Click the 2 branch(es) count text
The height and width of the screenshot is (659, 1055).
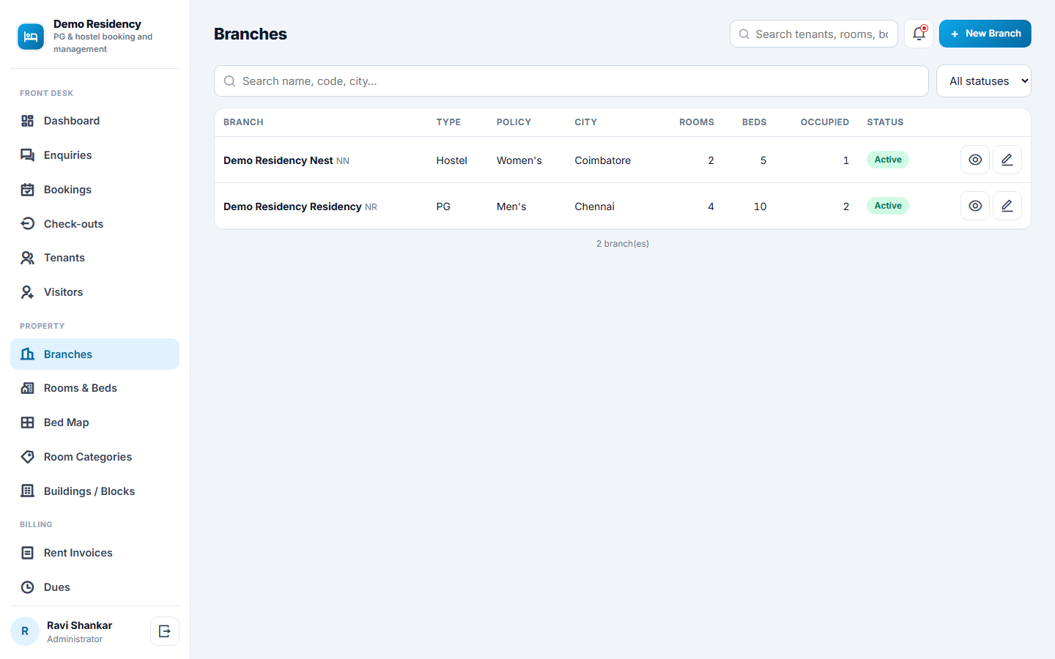623,244
